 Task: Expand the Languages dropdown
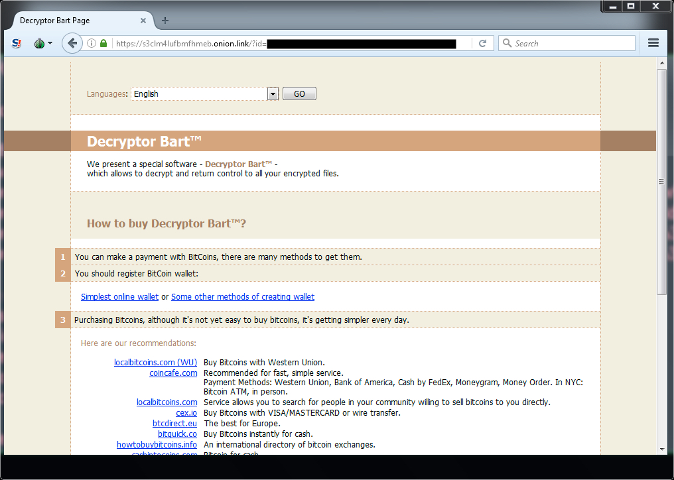(273, 94)
